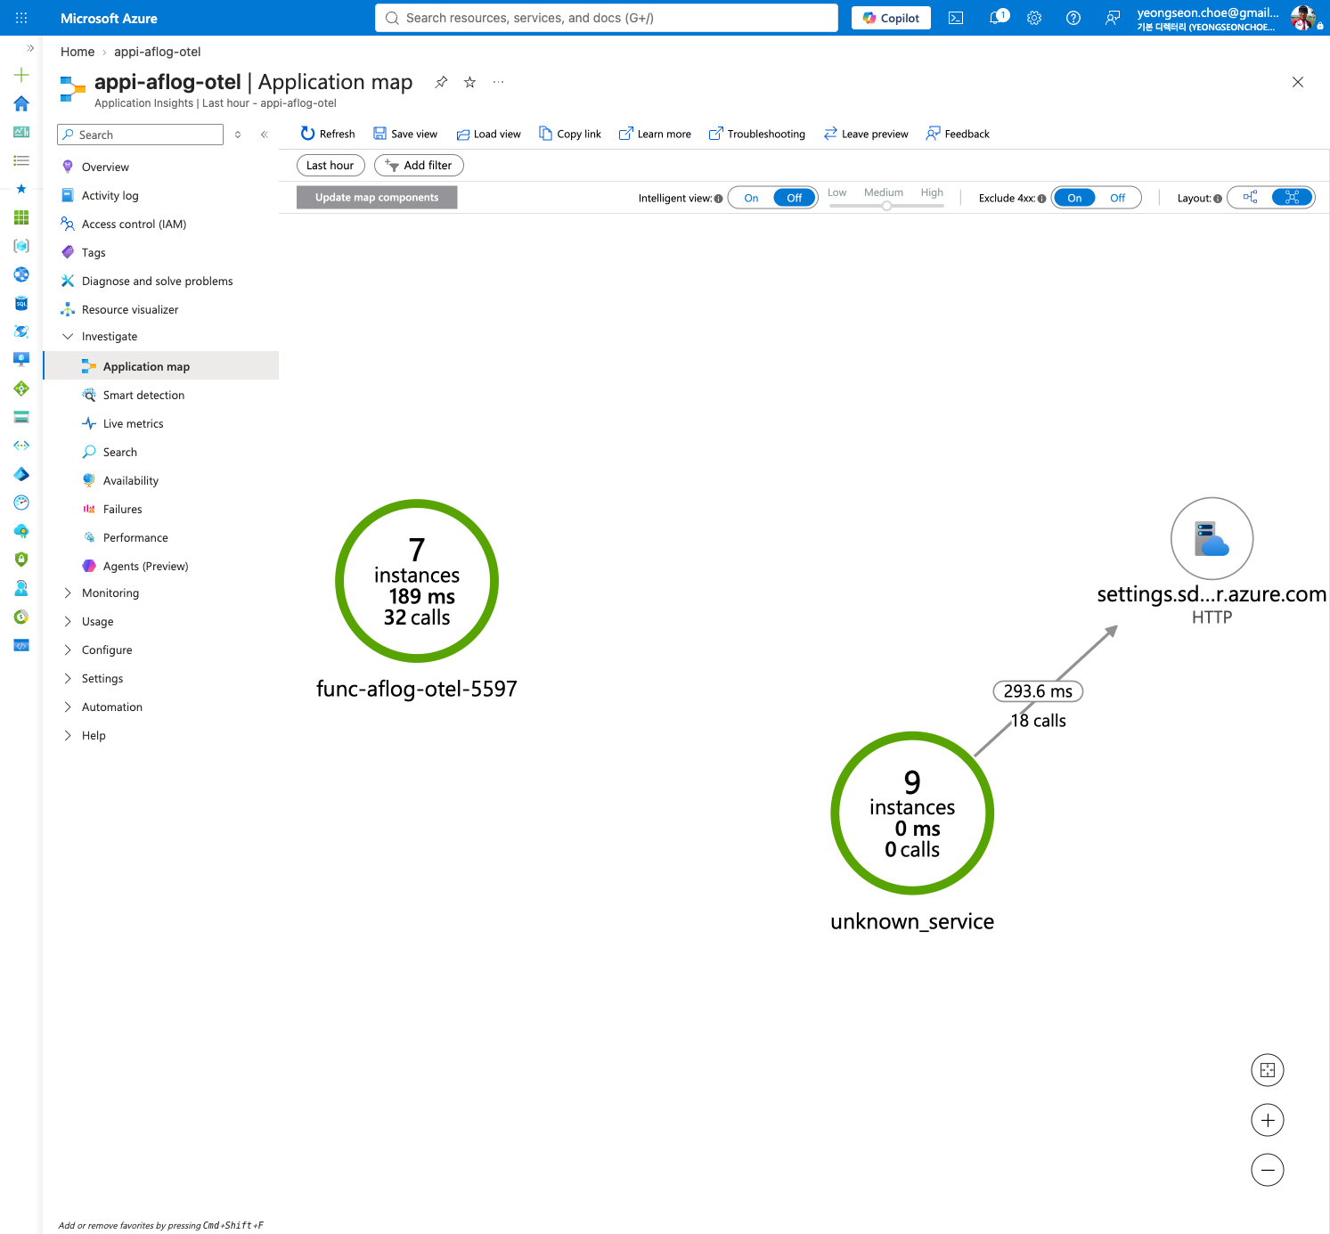Click Feedback in toolbar
This screenshot has height=1234, width=1330.
958,134
